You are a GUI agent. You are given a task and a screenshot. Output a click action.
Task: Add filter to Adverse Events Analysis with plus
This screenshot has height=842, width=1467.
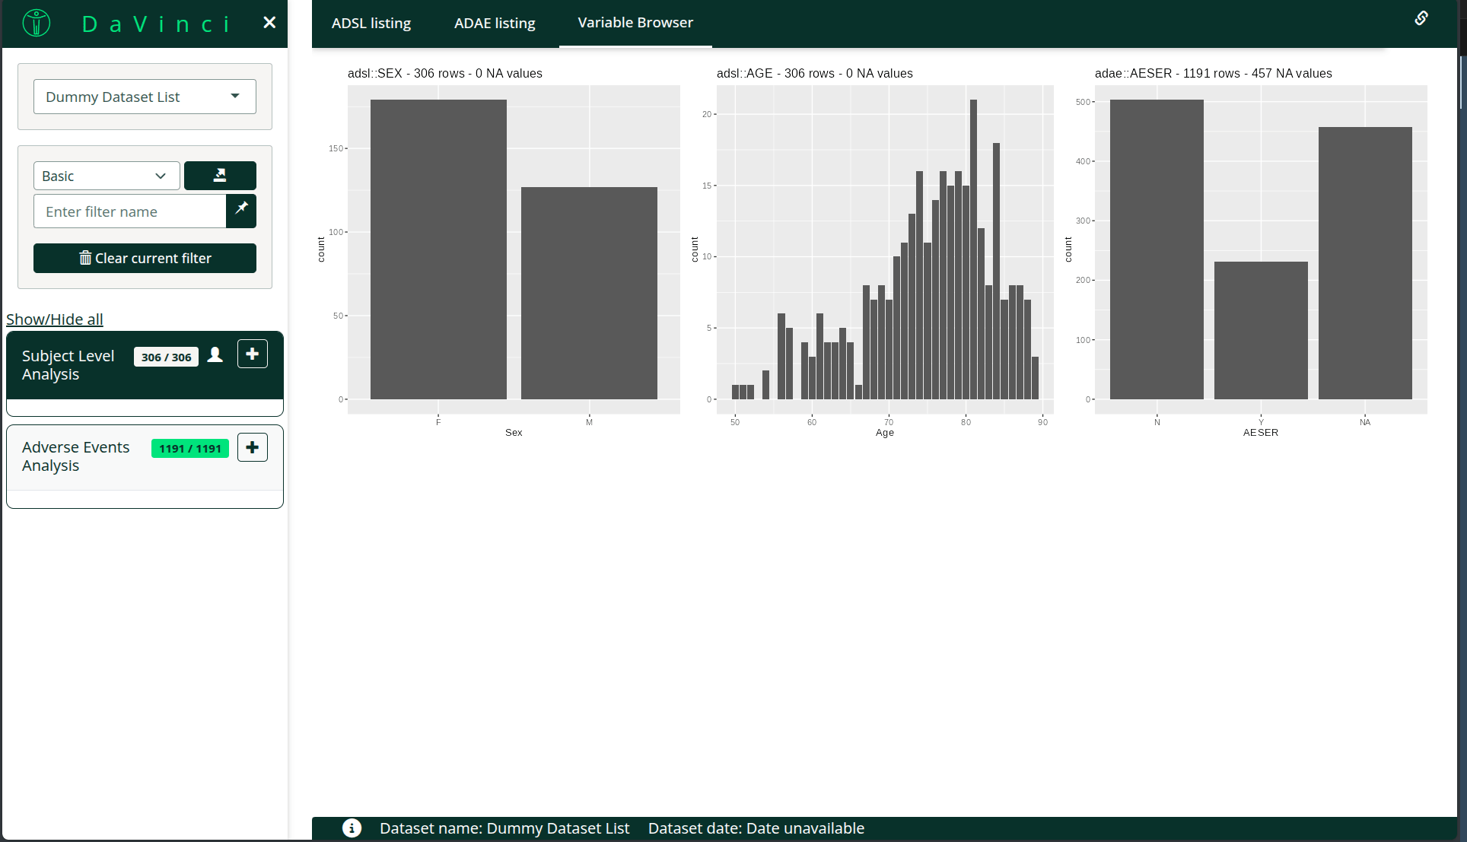click(x=252, y=448)
